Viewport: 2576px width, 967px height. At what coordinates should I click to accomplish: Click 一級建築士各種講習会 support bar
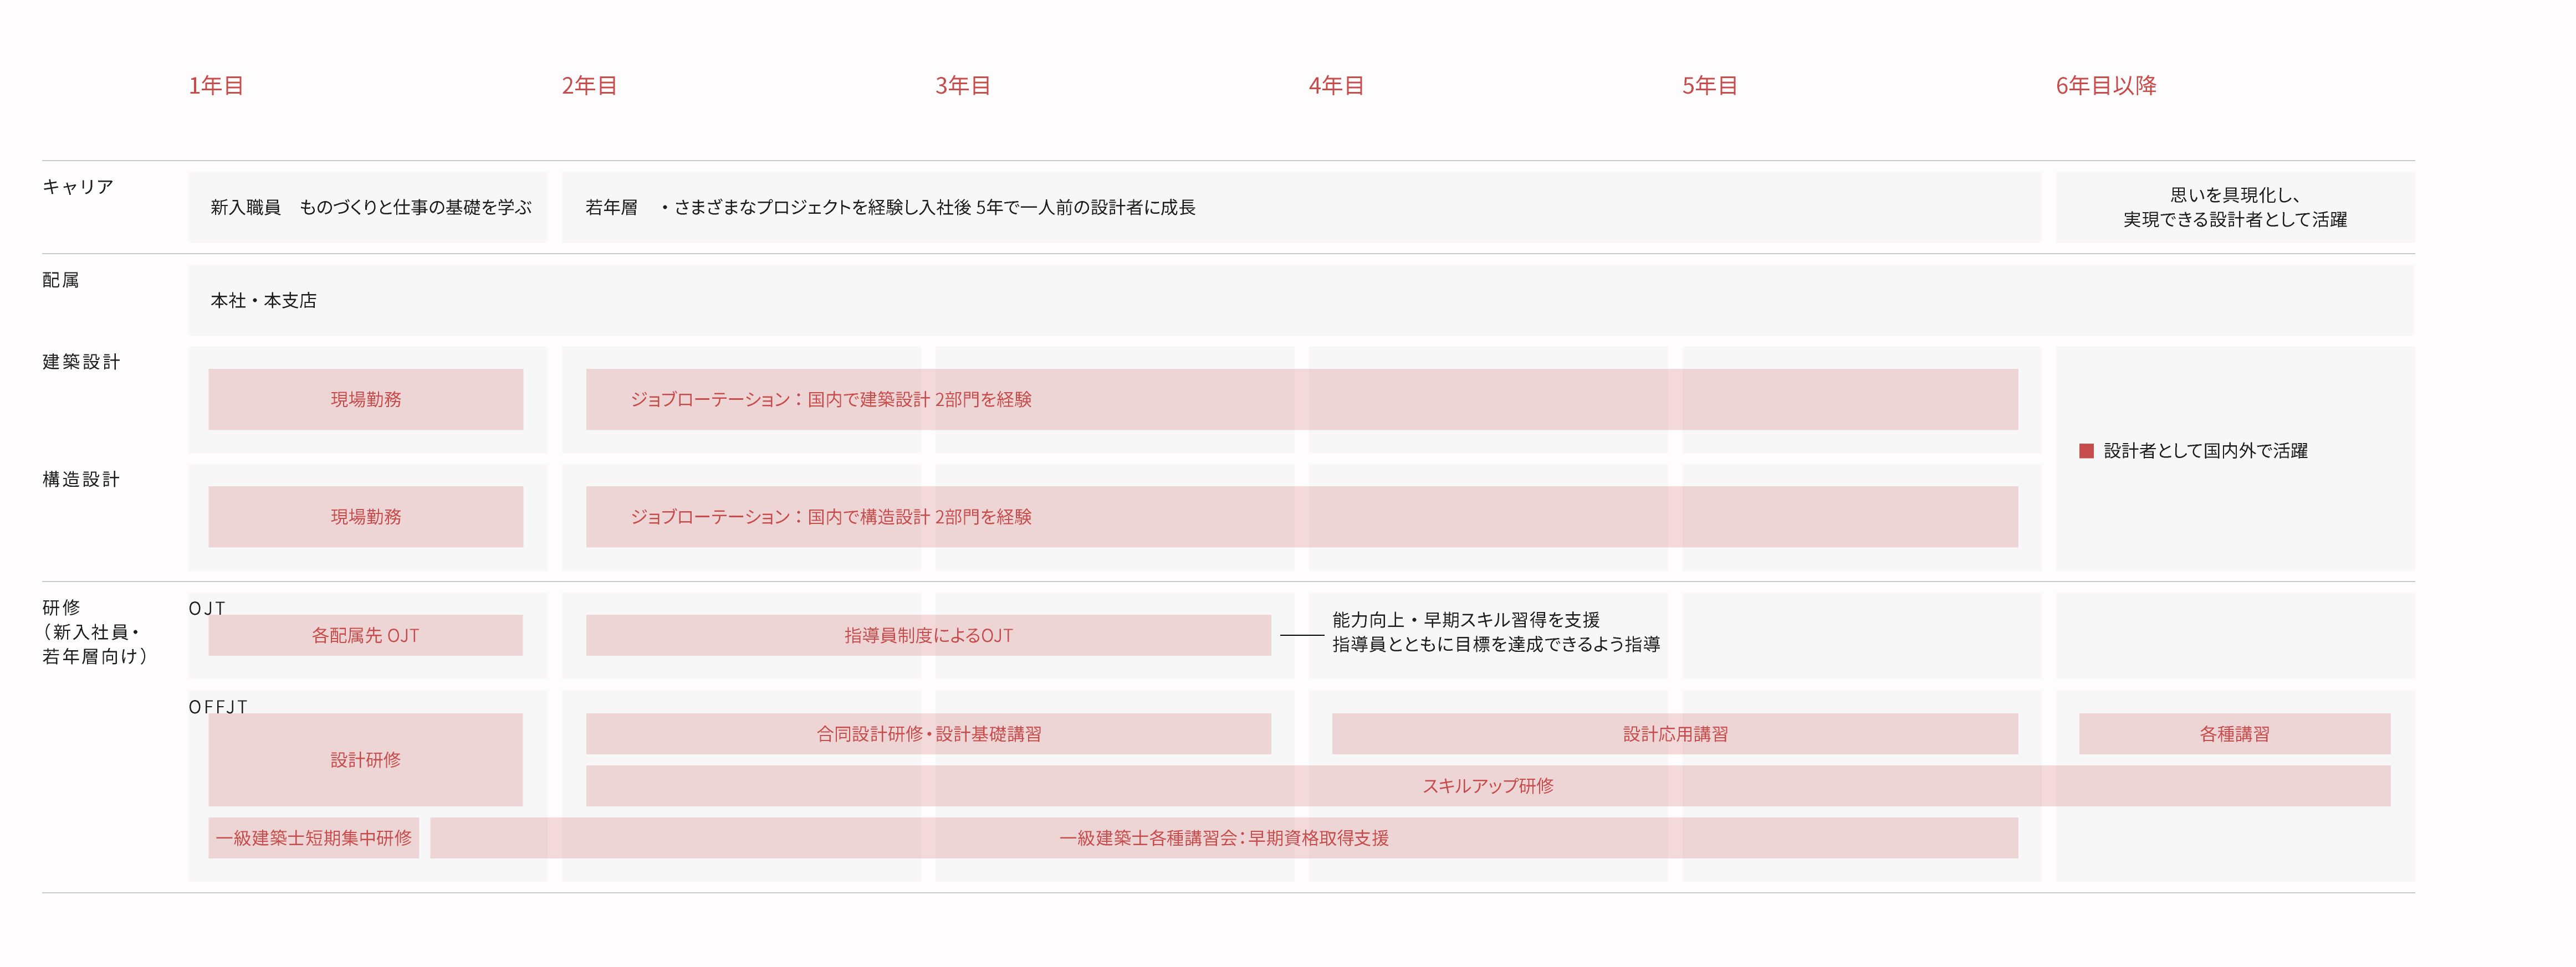click(1223, 838)
